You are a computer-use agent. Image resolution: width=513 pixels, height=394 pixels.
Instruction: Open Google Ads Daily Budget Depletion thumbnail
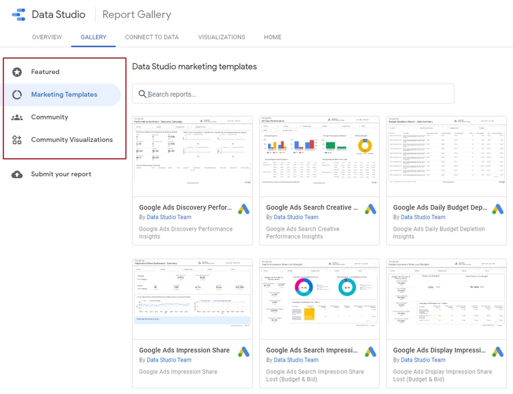click(x=446, y=157)
